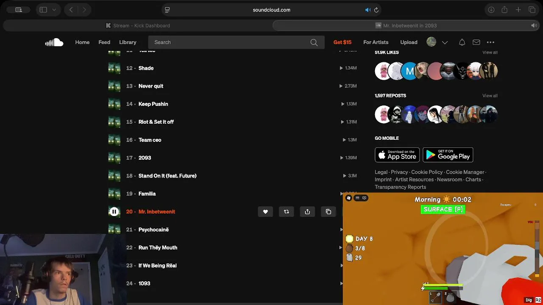Open the sidebar options dropdown arrow

54,10
